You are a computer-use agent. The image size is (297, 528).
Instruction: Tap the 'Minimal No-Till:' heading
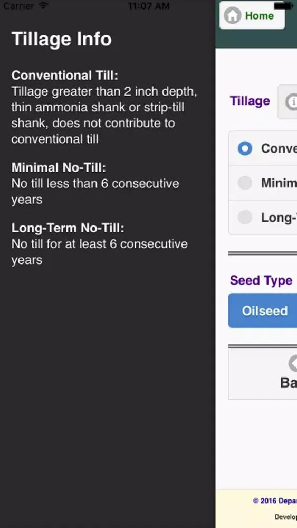(x=59, y=167)
